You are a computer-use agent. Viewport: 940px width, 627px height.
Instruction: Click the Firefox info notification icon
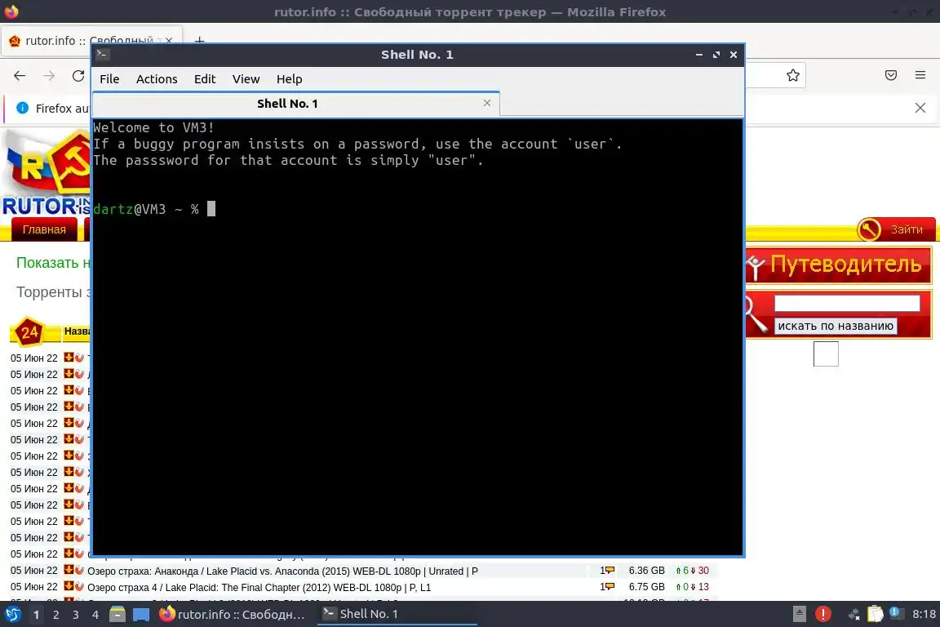(22, 108)
